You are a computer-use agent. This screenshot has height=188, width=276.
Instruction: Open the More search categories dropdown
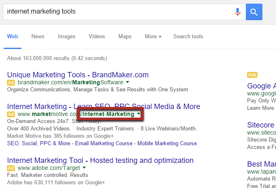coord(153,37)
